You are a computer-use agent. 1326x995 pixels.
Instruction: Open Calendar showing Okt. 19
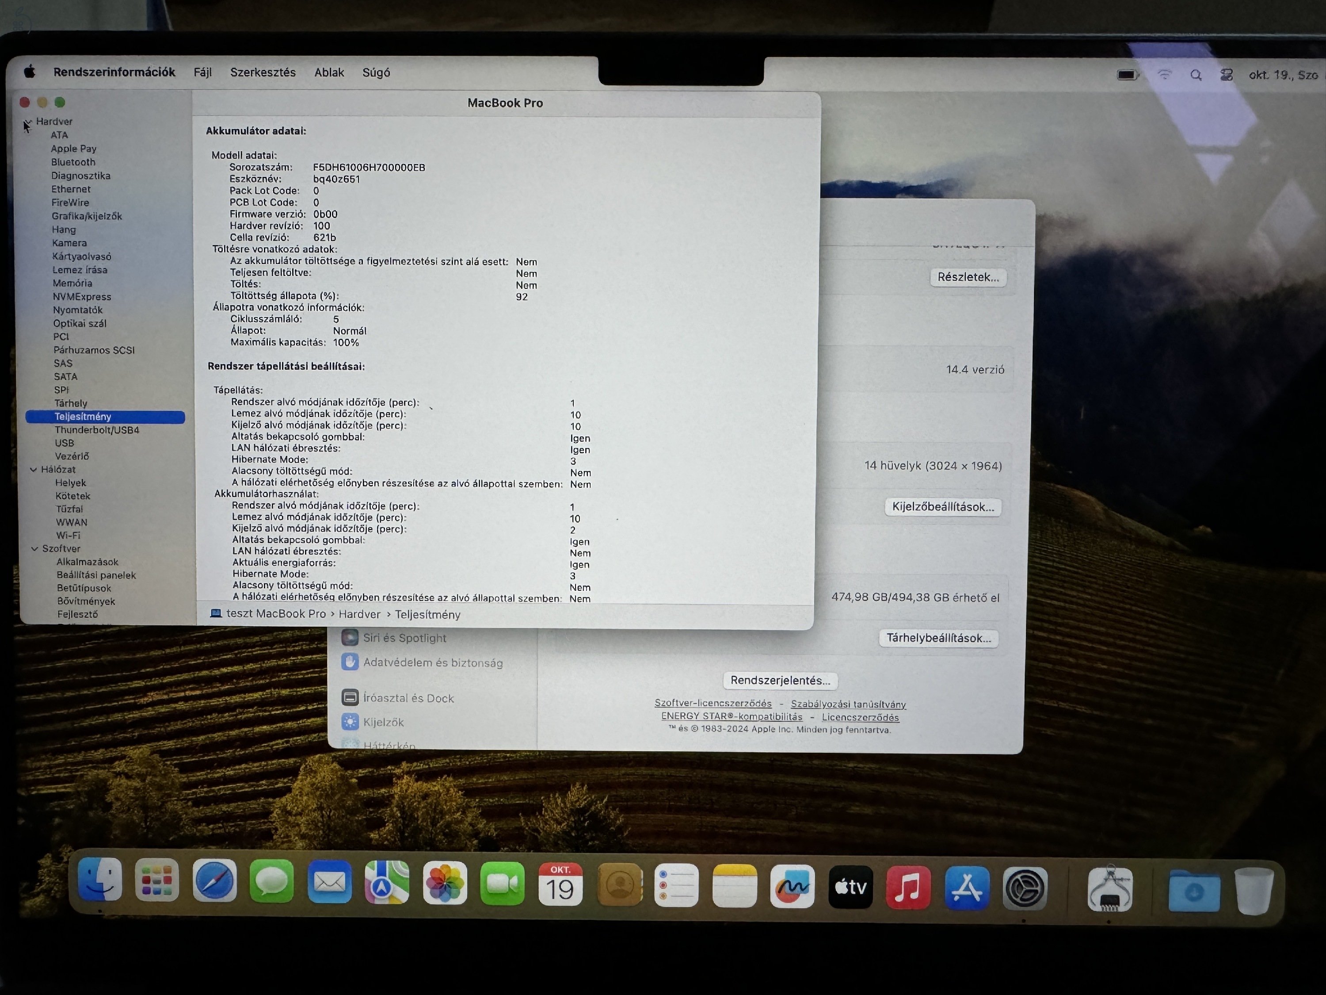560,884
